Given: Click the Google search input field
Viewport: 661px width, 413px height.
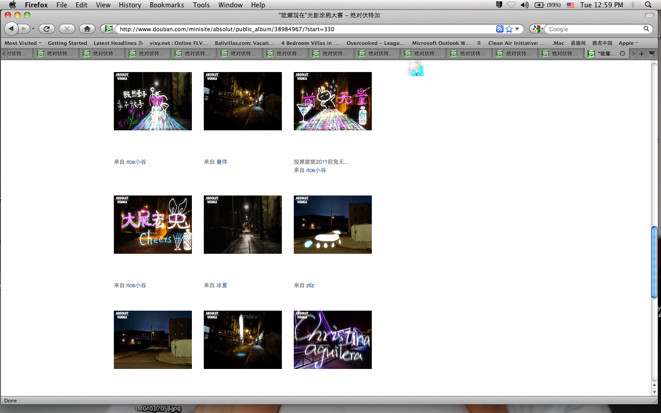Looking at the screenshot, I should tap(594, 29).
